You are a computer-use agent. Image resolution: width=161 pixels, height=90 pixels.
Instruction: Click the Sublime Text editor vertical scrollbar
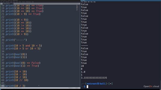coord(80,40)
